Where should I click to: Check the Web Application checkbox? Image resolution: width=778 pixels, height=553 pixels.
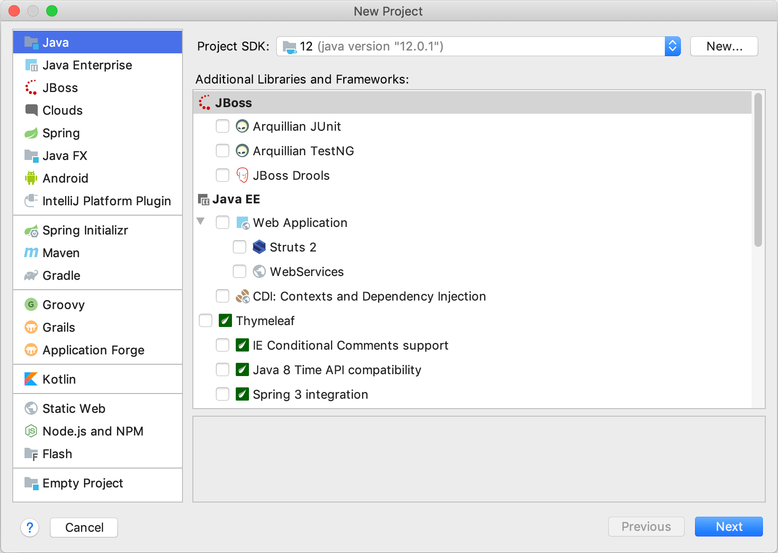click(x=223, y=223)
